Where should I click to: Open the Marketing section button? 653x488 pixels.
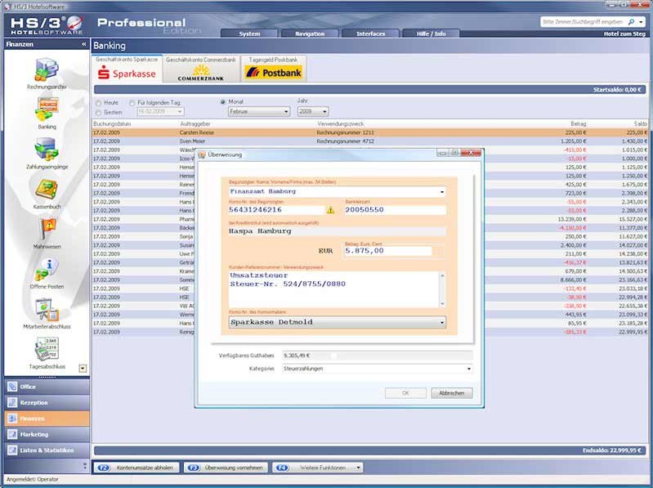pos(47,434)
